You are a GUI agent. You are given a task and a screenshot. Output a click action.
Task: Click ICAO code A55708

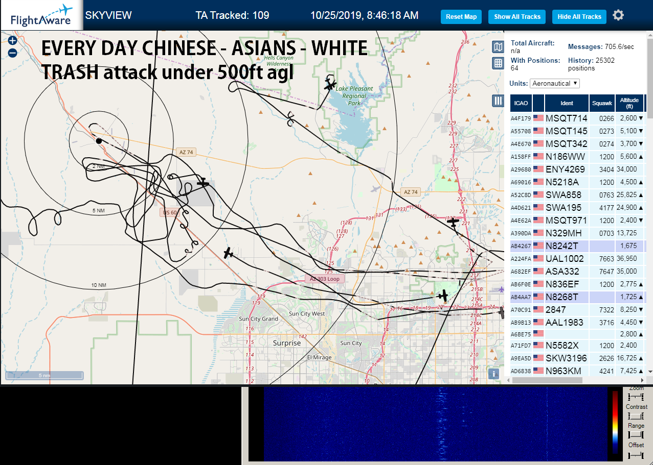click(521, 131)
